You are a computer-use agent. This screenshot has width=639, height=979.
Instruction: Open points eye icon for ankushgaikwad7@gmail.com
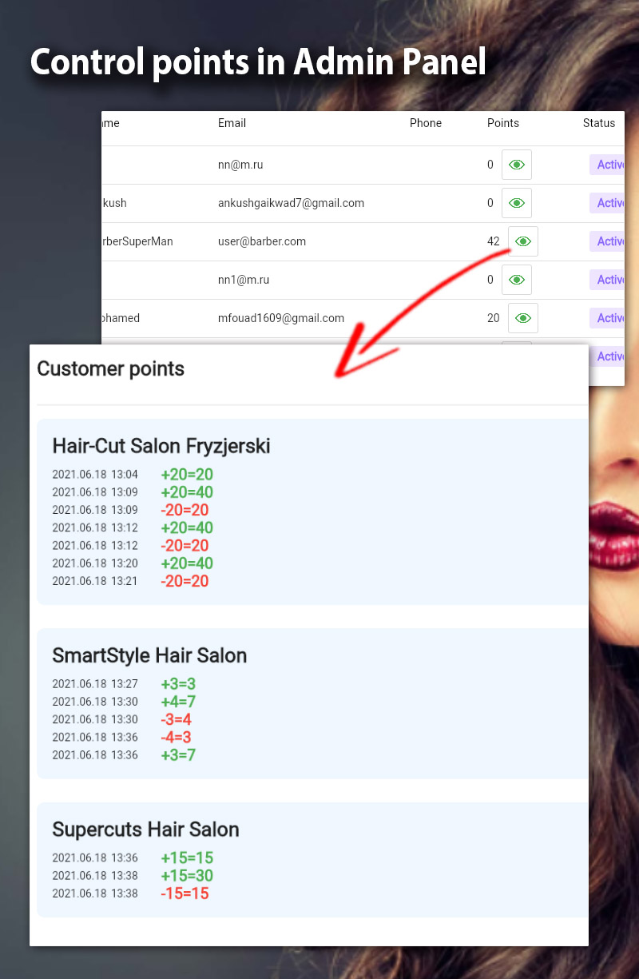517,203
